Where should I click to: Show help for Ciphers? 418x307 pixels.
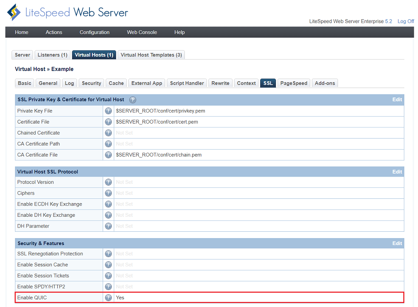(x=108, y=193)
